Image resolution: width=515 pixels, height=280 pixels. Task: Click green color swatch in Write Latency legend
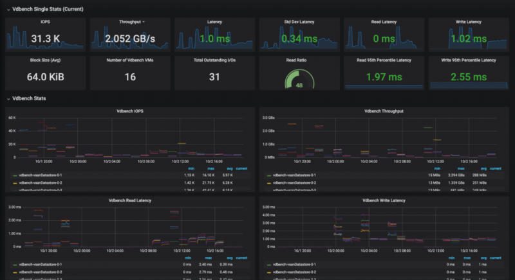click(269, 263)
